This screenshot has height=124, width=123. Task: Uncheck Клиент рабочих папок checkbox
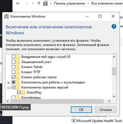pos(13,77)
